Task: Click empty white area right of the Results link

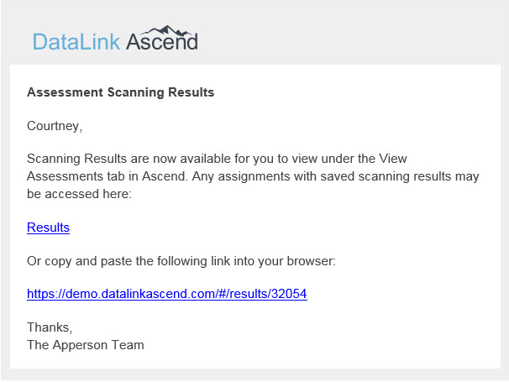Action: 294,228
